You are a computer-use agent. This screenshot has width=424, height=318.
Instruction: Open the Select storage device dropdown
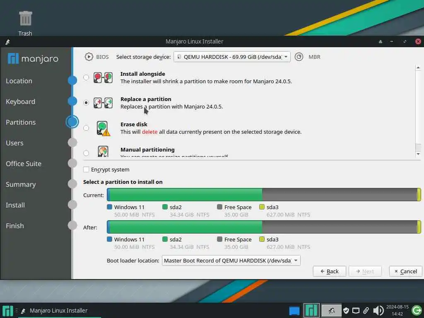pos(232,57)
